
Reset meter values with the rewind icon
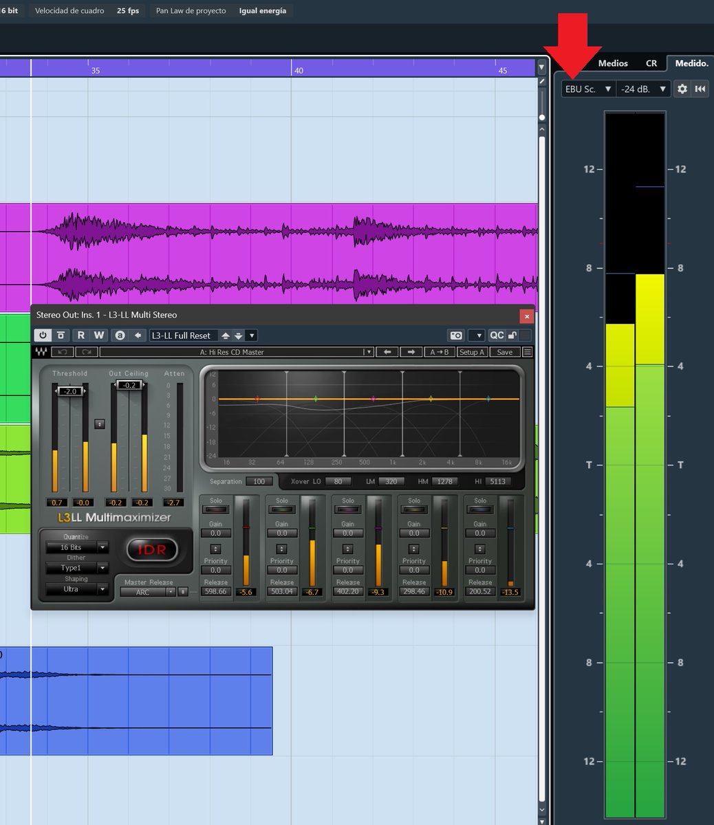tap(700, 89)
